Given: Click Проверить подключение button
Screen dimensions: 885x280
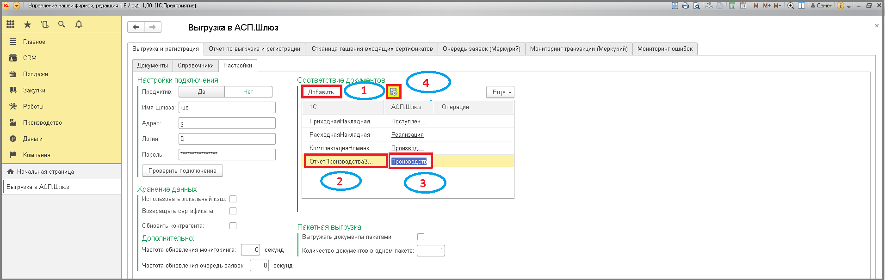Looking at the screenshot, I should [x=182, y=170].
